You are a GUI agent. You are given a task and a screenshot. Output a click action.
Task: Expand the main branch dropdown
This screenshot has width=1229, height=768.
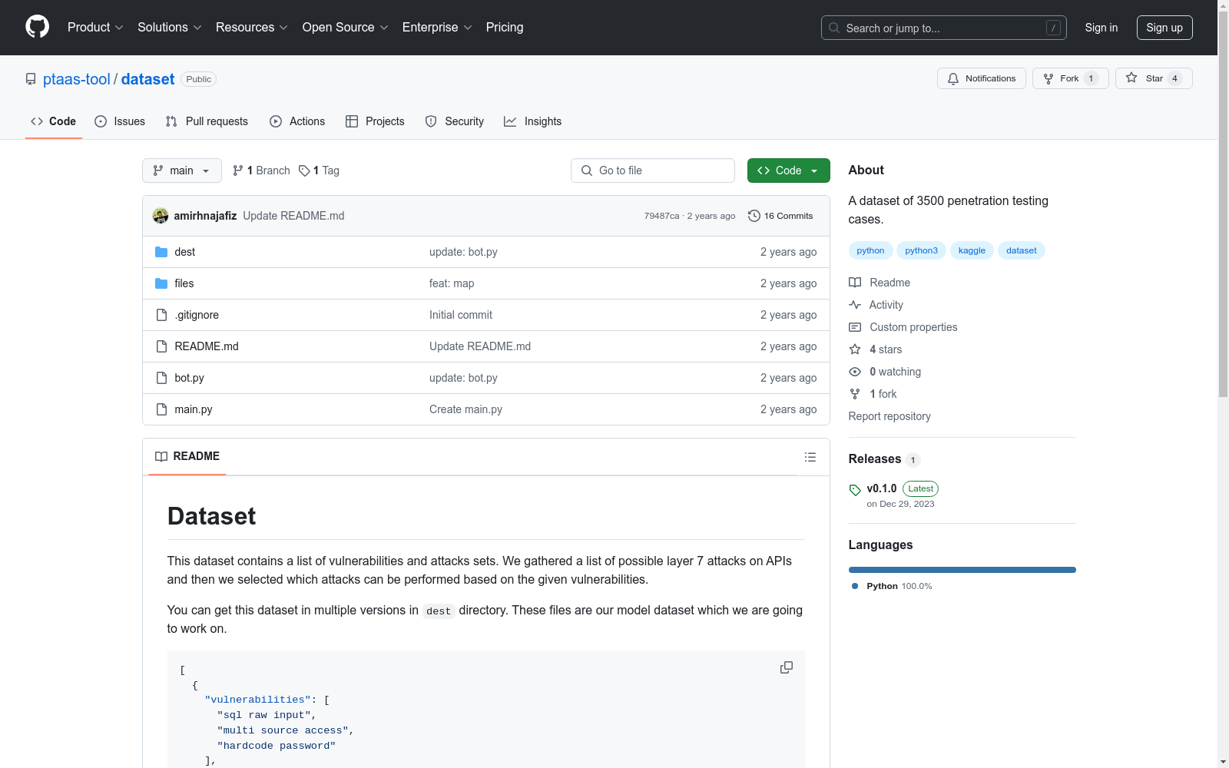[181, 170]
